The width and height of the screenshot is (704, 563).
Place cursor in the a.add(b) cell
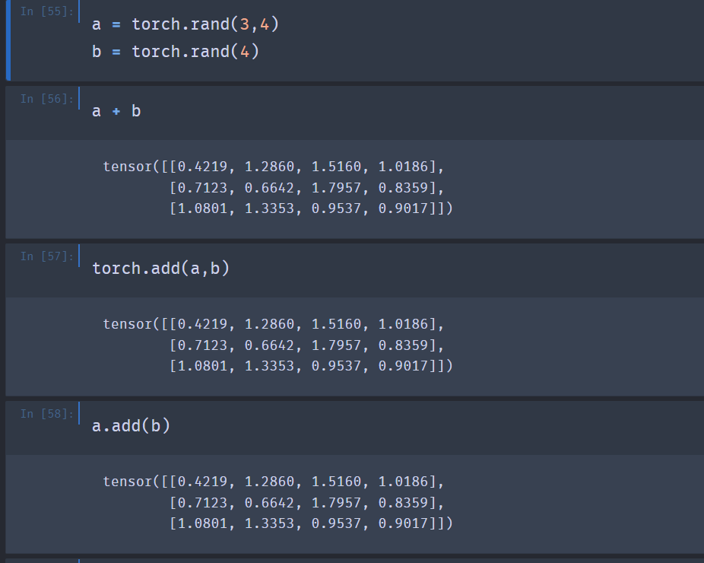click(131, 426)
